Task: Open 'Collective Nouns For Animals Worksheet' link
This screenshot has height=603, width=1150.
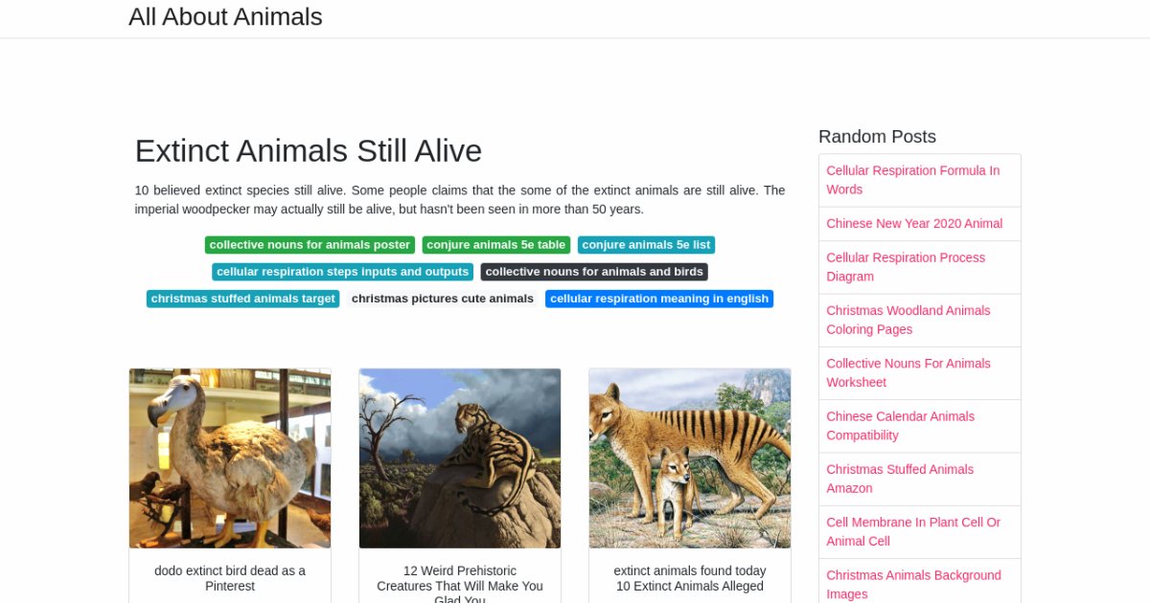Action: [x=908, y=372]
